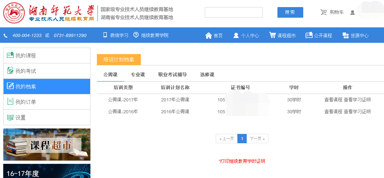The width and height of the screenshot is (384, 178).
Task: Click the Hunan Normal University logo
Action: (14, 13)
